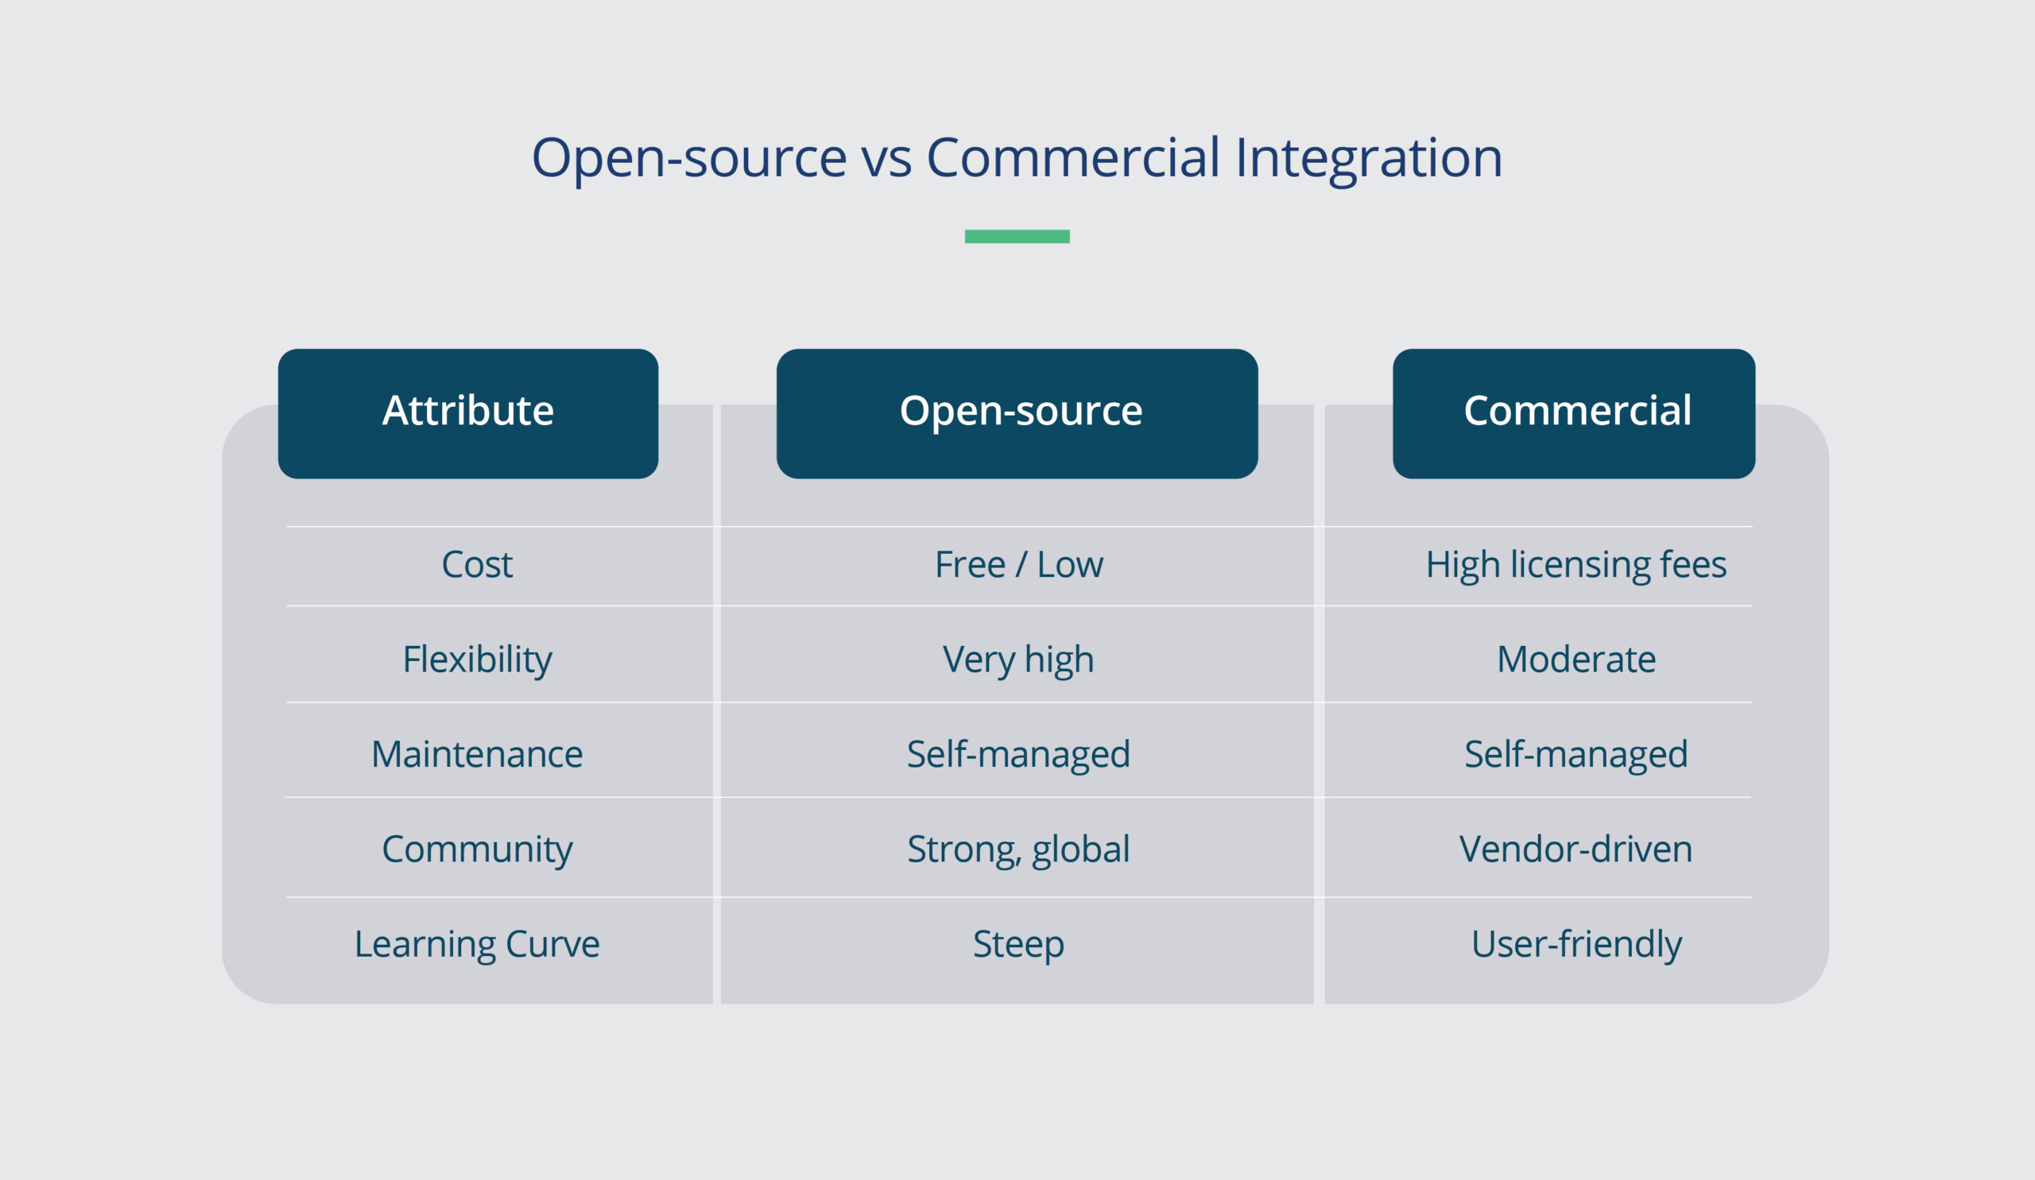Click the Vendor-driven cell
Viewport: 2035px width, 1180px height.
coord(1576,849)
